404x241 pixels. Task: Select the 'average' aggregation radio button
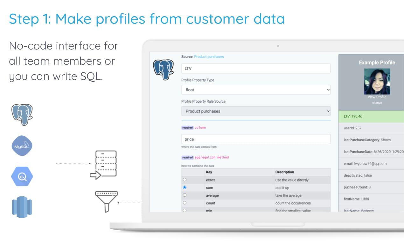point(185,195)
